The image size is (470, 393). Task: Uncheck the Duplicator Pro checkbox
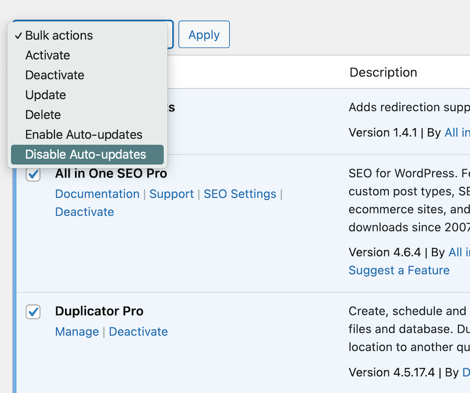click(x=33, y=312)
